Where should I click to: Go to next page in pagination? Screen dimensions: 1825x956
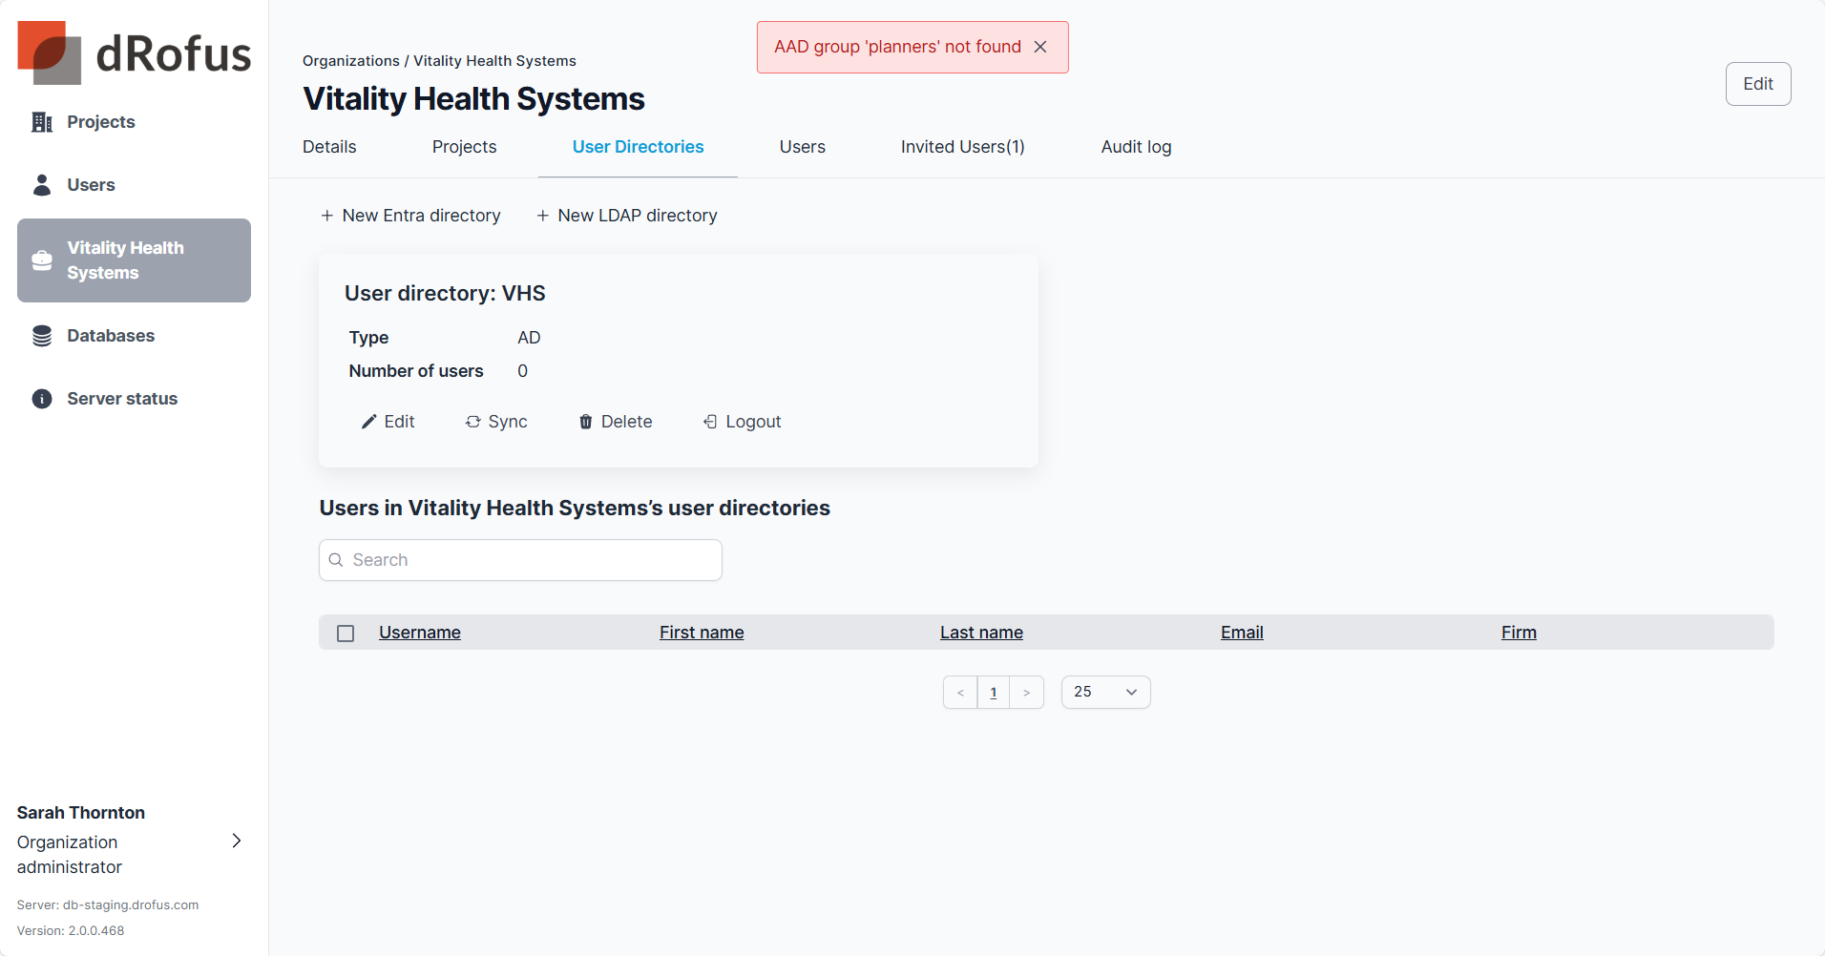point(1027,693)
